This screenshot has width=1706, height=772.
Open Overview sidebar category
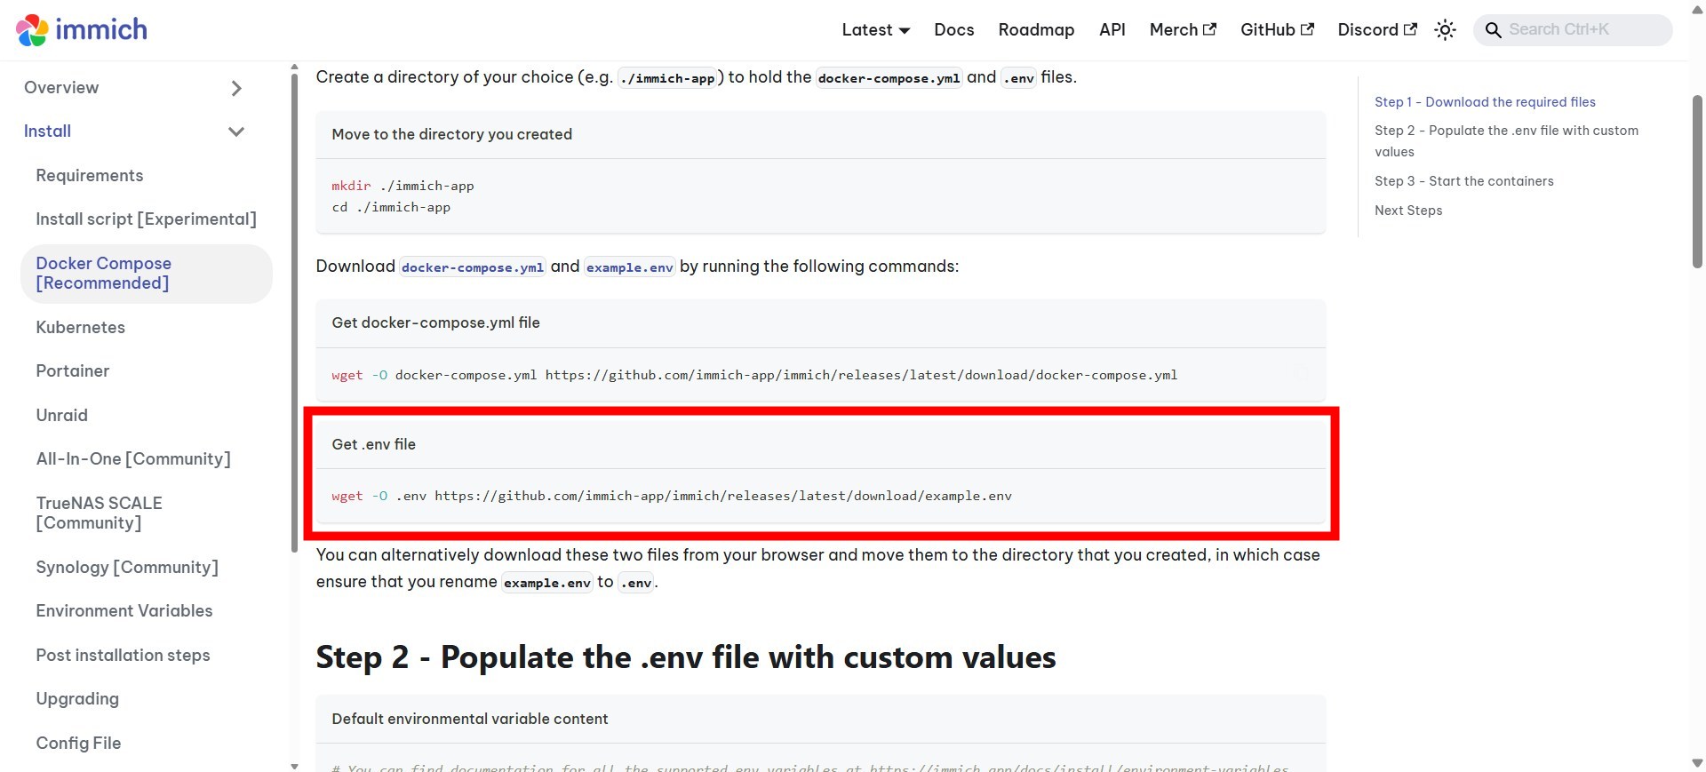(x=61, y=88)
